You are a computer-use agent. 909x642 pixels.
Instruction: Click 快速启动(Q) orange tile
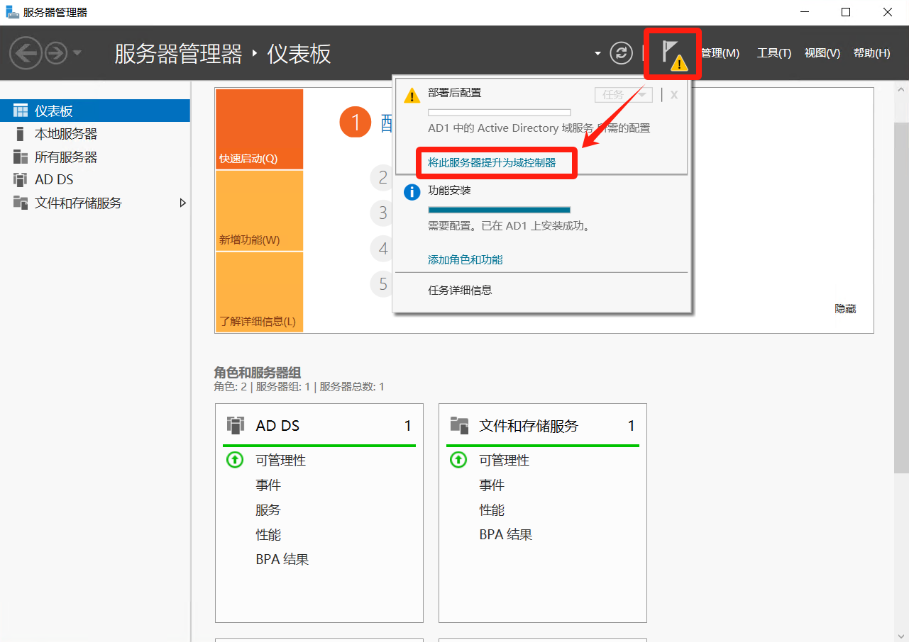click(259, 129)
